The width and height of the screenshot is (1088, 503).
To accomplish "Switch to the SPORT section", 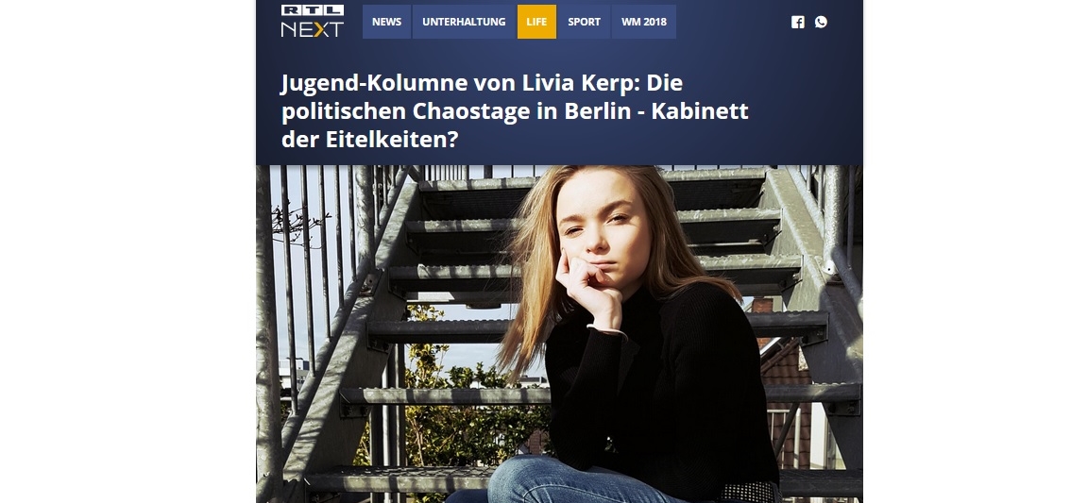I will [x=585, y=22].
